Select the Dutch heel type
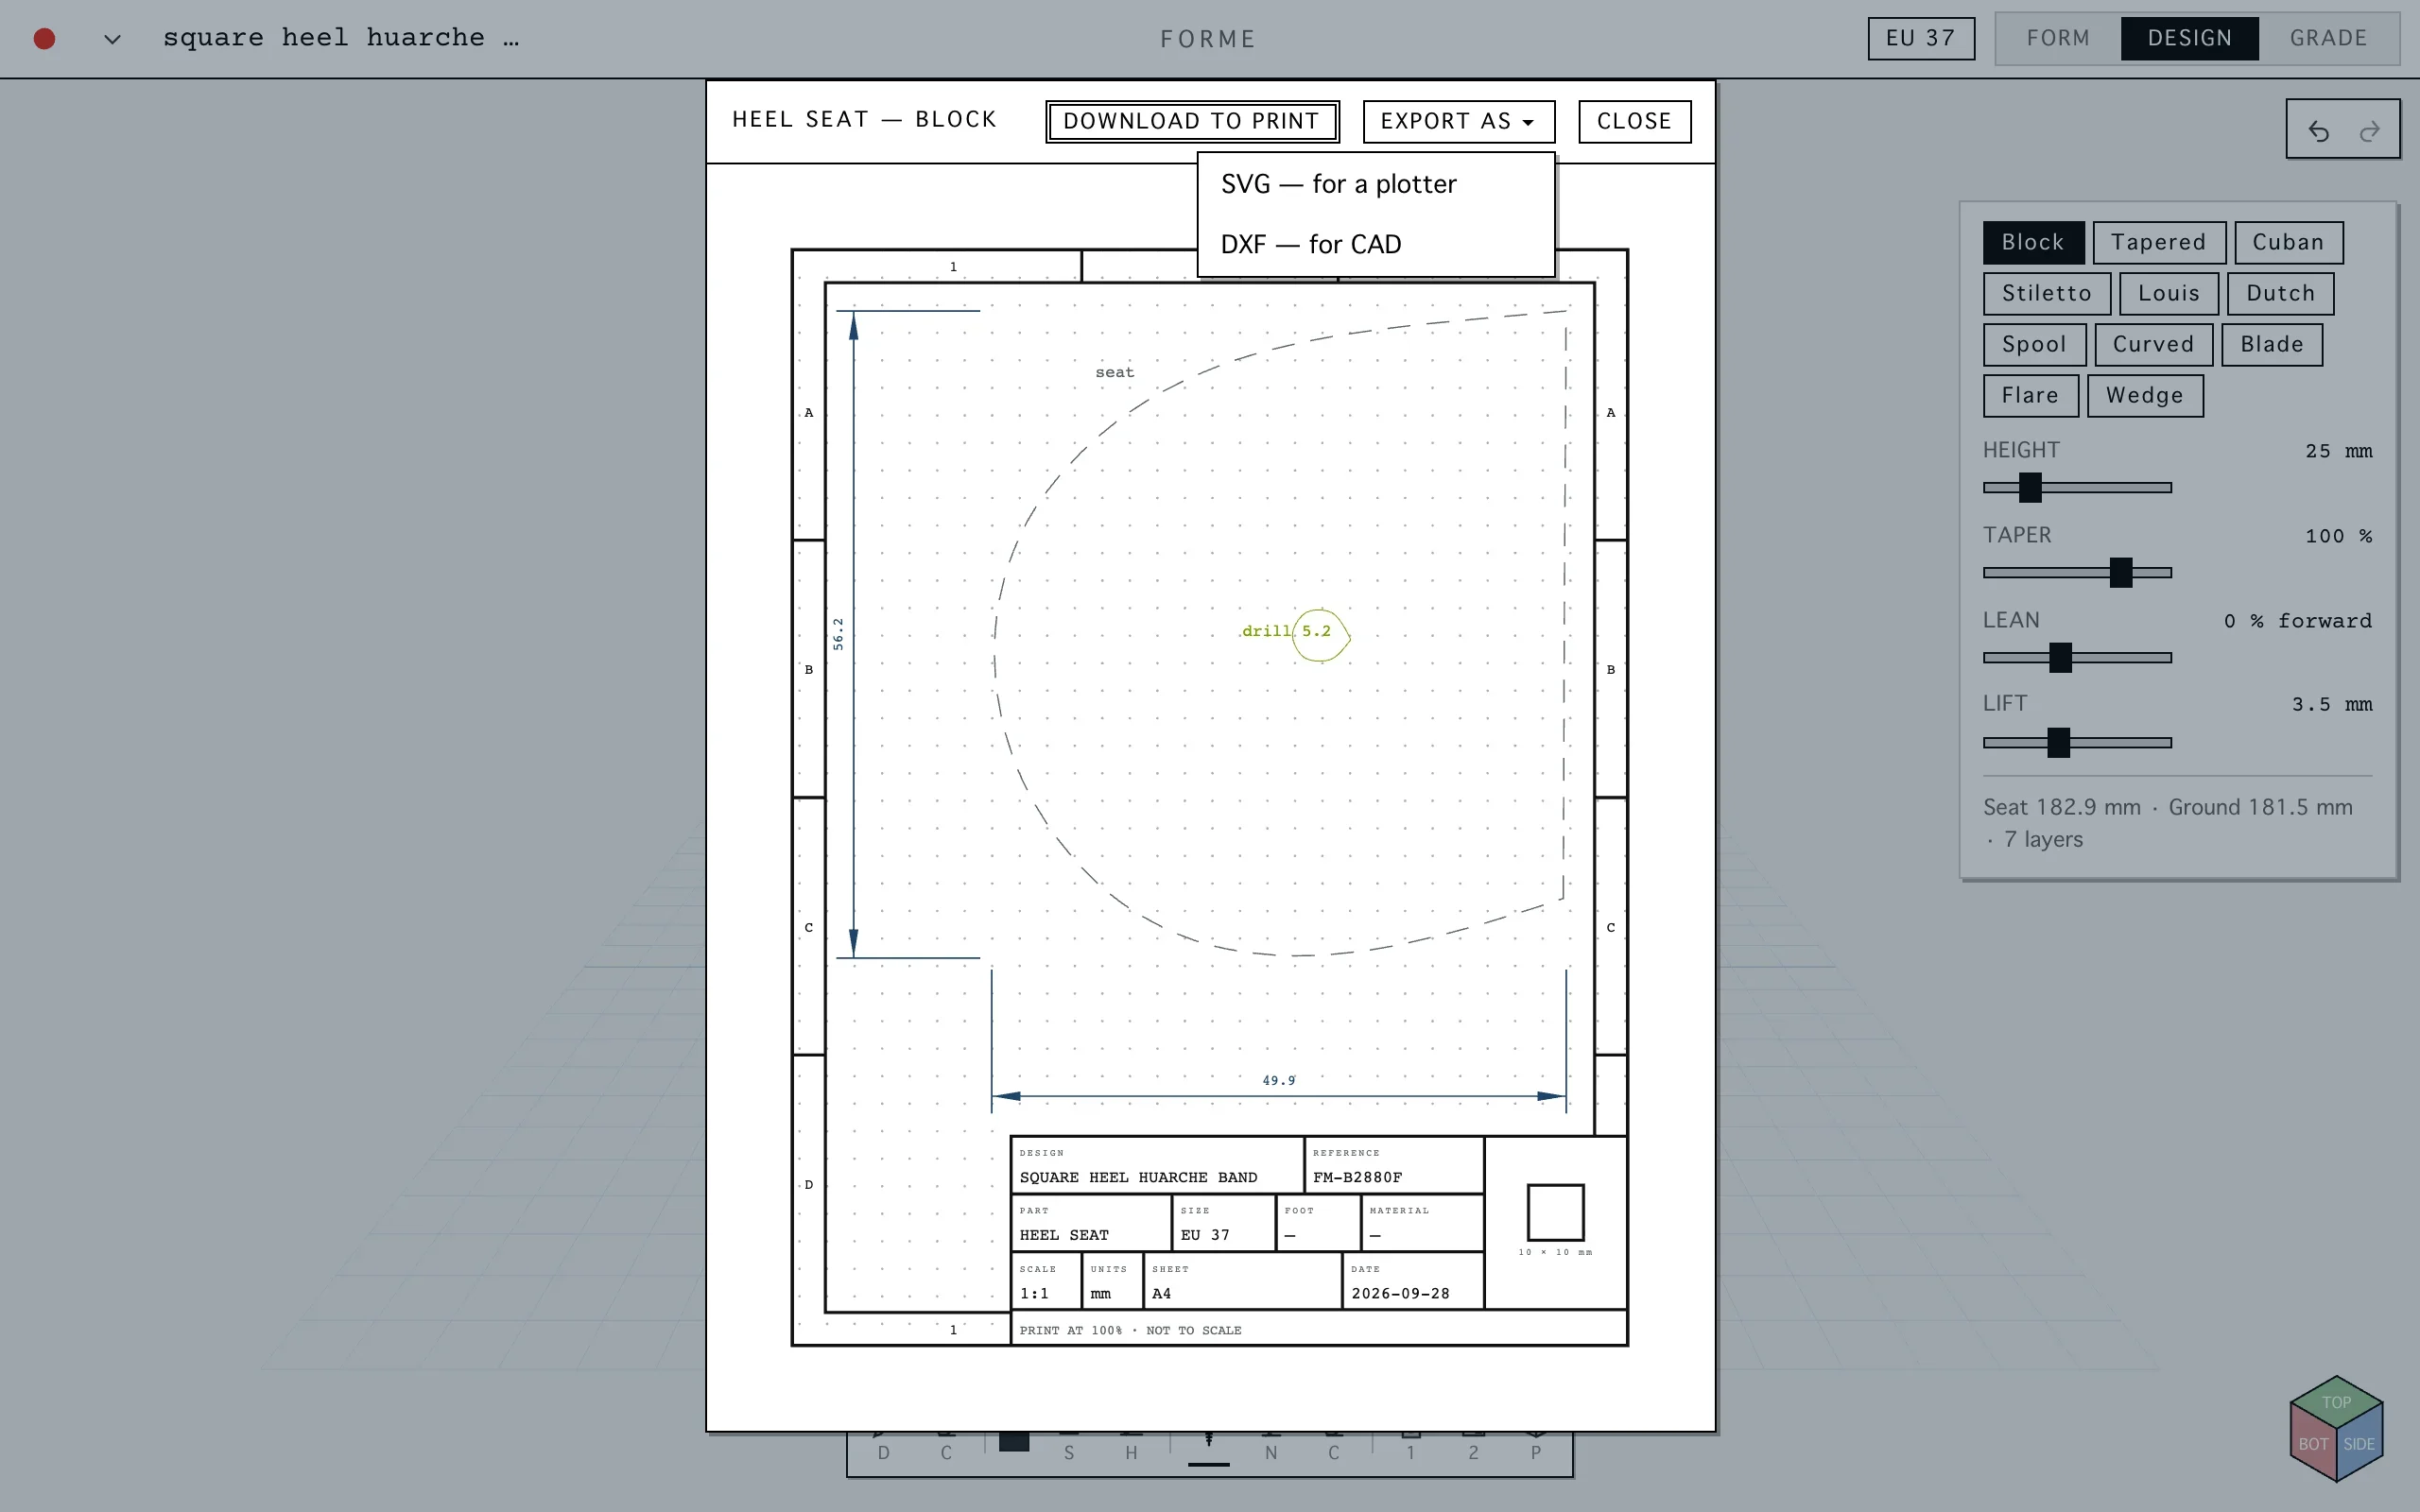 2280,293
